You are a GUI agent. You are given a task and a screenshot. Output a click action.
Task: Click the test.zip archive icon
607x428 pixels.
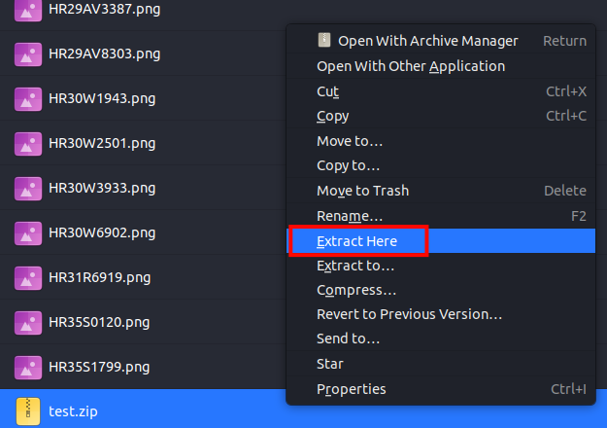pyautogui.click(x=28, y=411)
